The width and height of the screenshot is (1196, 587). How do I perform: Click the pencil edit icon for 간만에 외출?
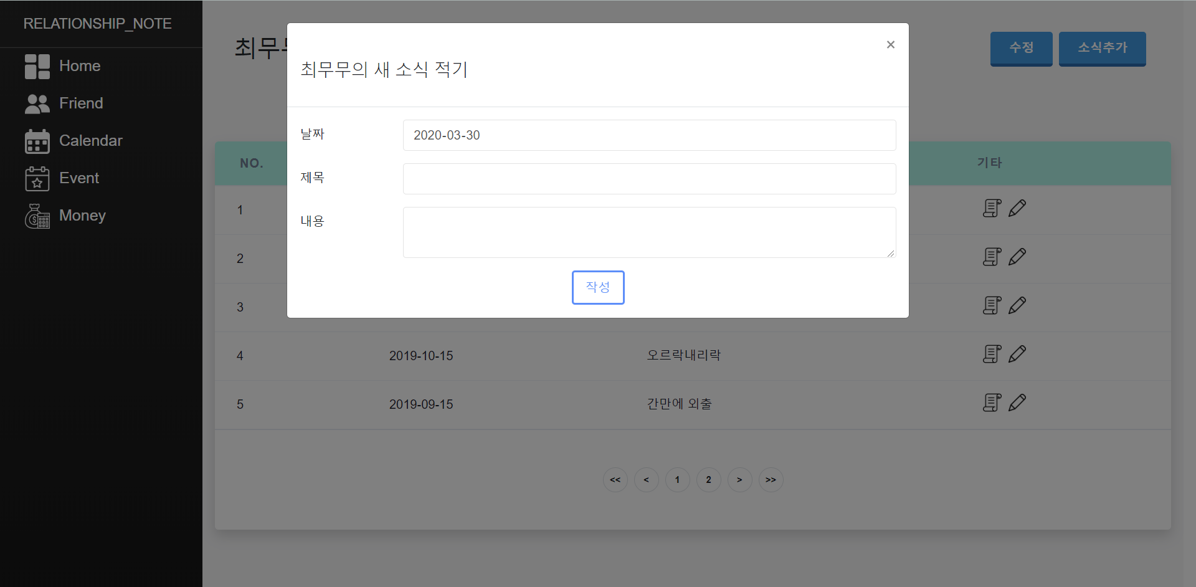(x=1018, y=403)
